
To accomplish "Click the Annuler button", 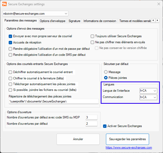I will (x=78, y=139).
